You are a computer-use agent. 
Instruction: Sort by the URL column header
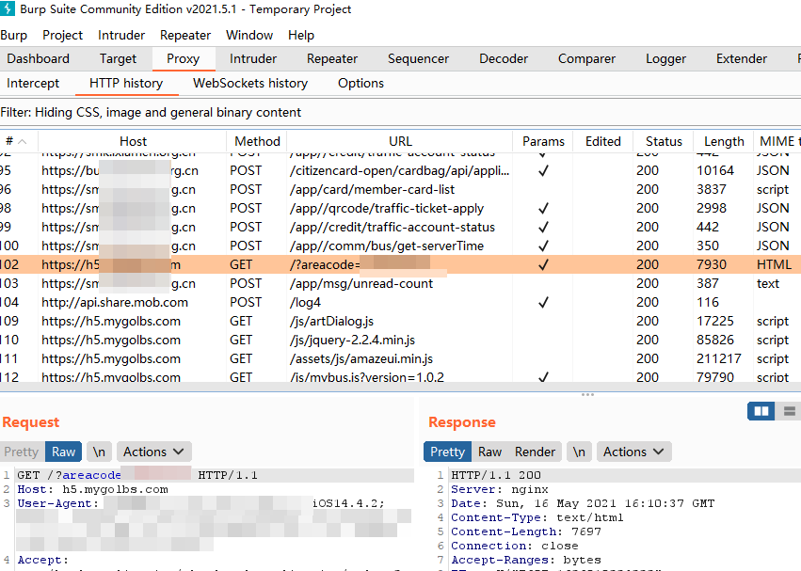coord(400,141)
